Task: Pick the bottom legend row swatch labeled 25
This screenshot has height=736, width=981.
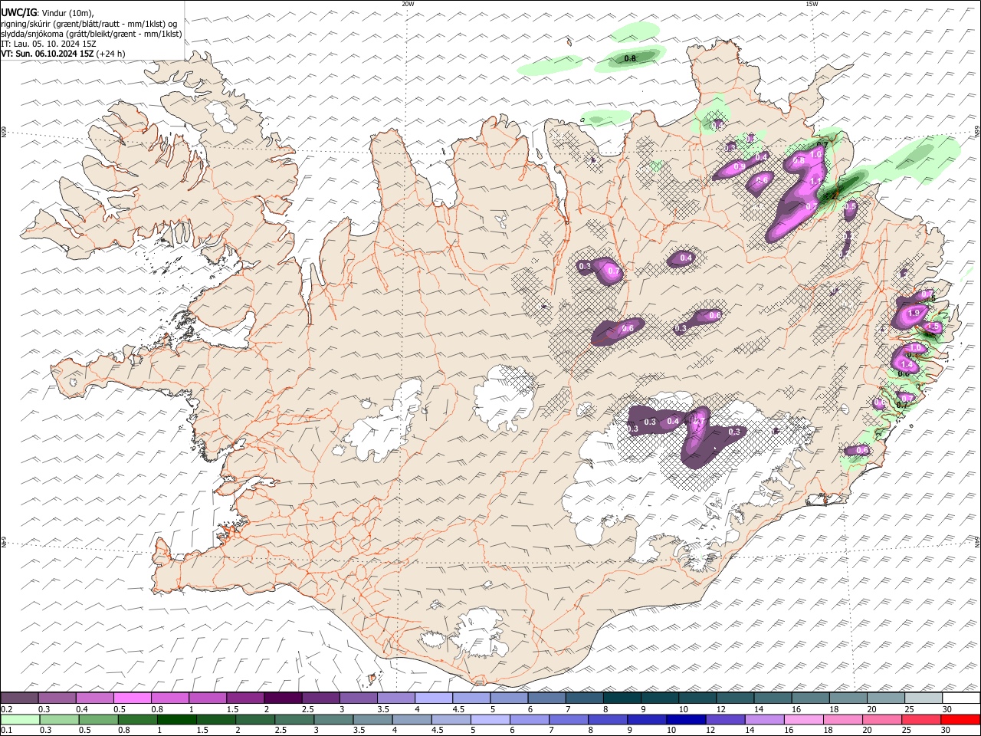Action: point(921,720)
